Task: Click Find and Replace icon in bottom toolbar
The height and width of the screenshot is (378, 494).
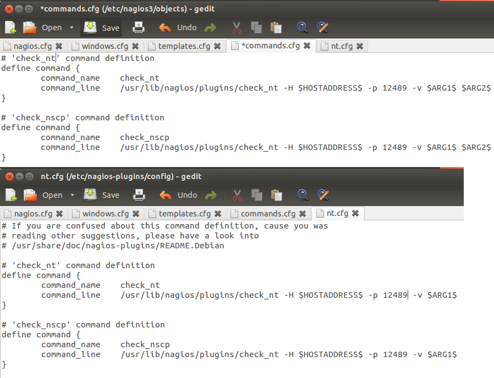Action: click(323, 195)
